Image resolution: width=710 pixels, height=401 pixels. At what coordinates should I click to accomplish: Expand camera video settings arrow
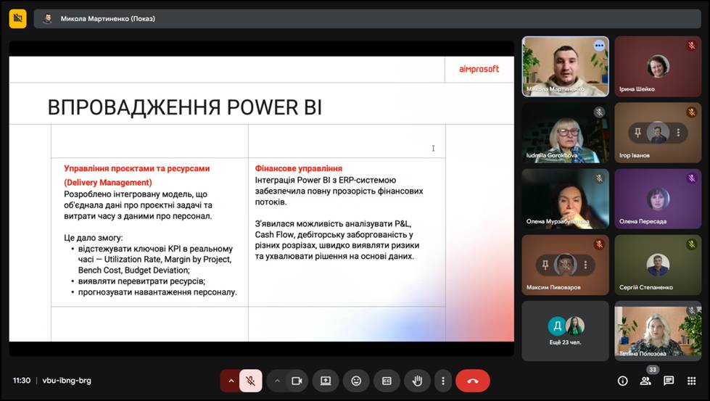(x=277, y=381)
